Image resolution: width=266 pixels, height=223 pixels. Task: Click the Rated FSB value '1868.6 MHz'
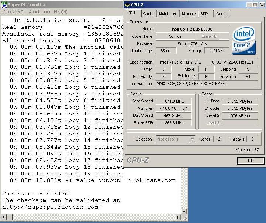click(173, 123)
